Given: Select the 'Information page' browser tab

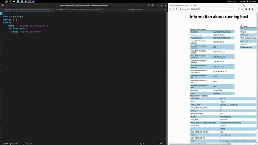Looking at the screenshot, I should pyautogui.click(x=181, y=5).
